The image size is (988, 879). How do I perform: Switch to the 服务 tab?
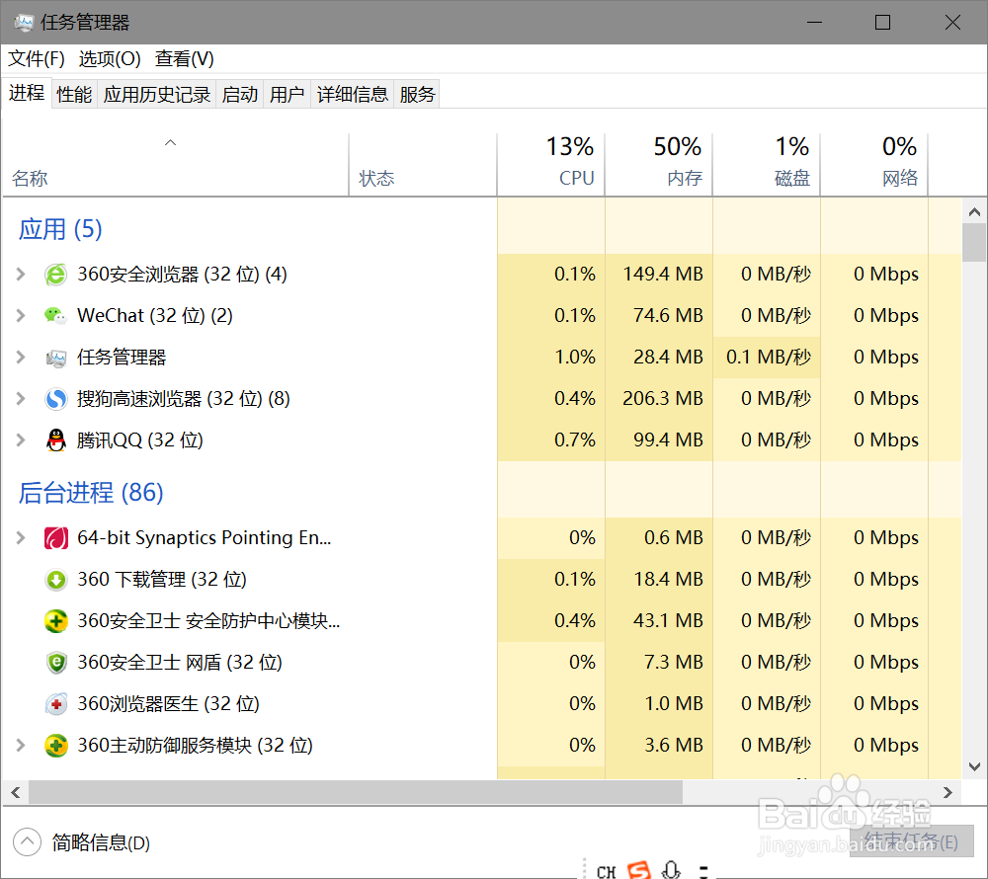417,95
